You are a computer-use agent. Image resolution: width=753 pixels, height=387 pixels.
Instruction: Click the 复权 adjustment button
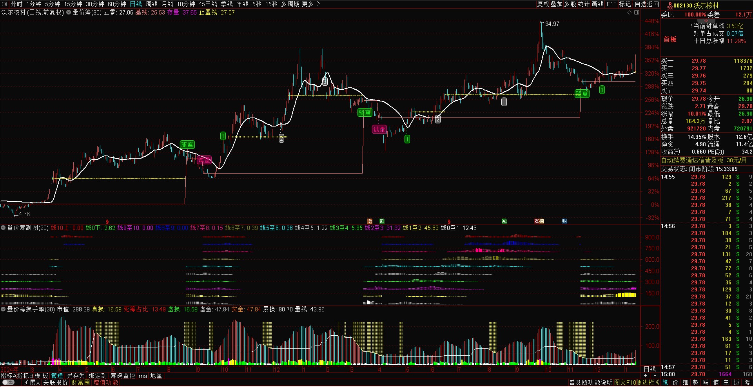pos(543,4)
